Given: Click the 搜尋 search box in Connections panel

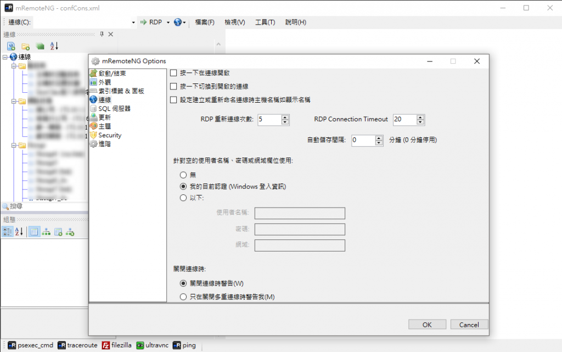Looking at the screenshot, I should click(48, 206).
